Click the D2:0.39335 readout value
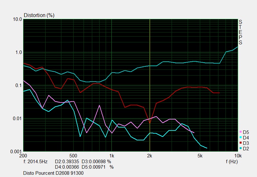The image size is (257, 177). (x=68, y=162)
